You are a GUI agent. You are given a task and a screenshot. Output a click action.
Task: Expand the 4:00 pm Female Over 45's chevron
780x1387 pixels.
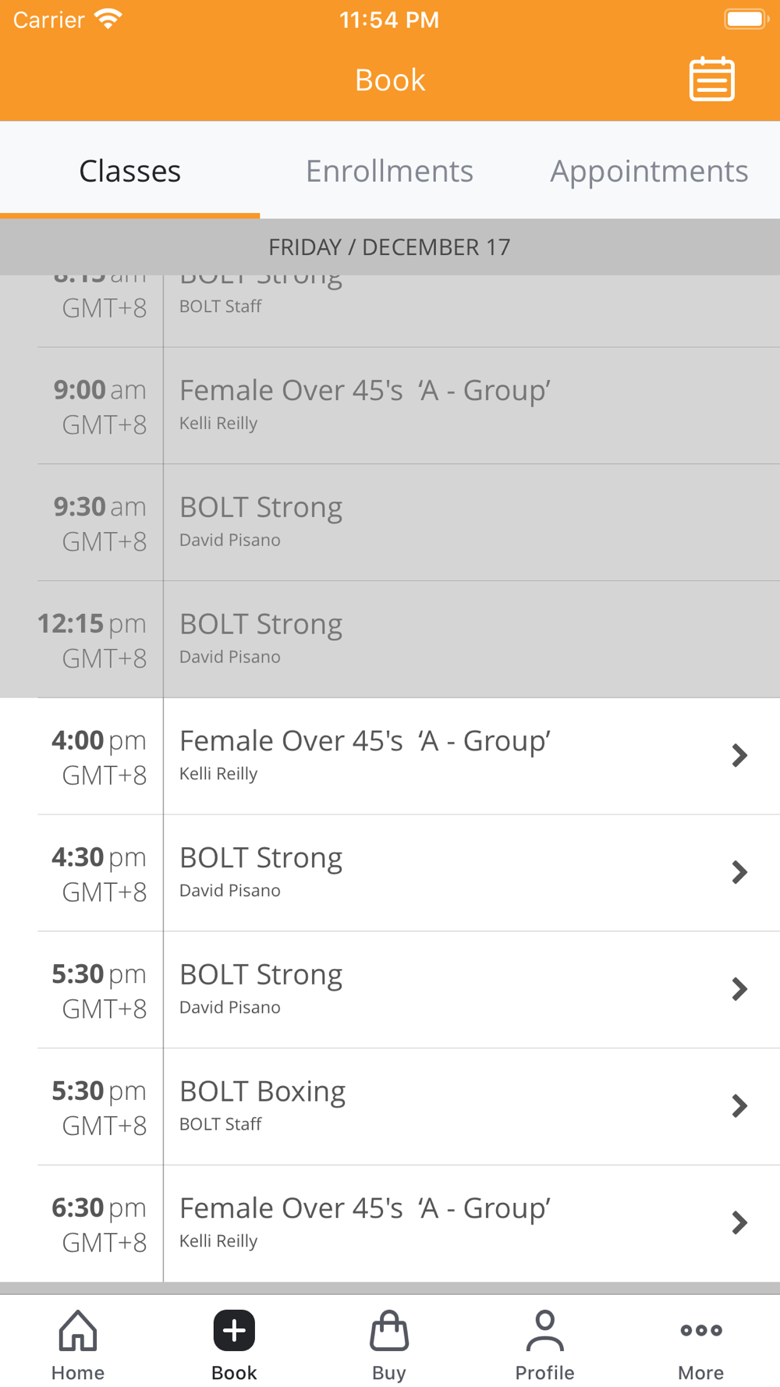[x=739, y=755]
